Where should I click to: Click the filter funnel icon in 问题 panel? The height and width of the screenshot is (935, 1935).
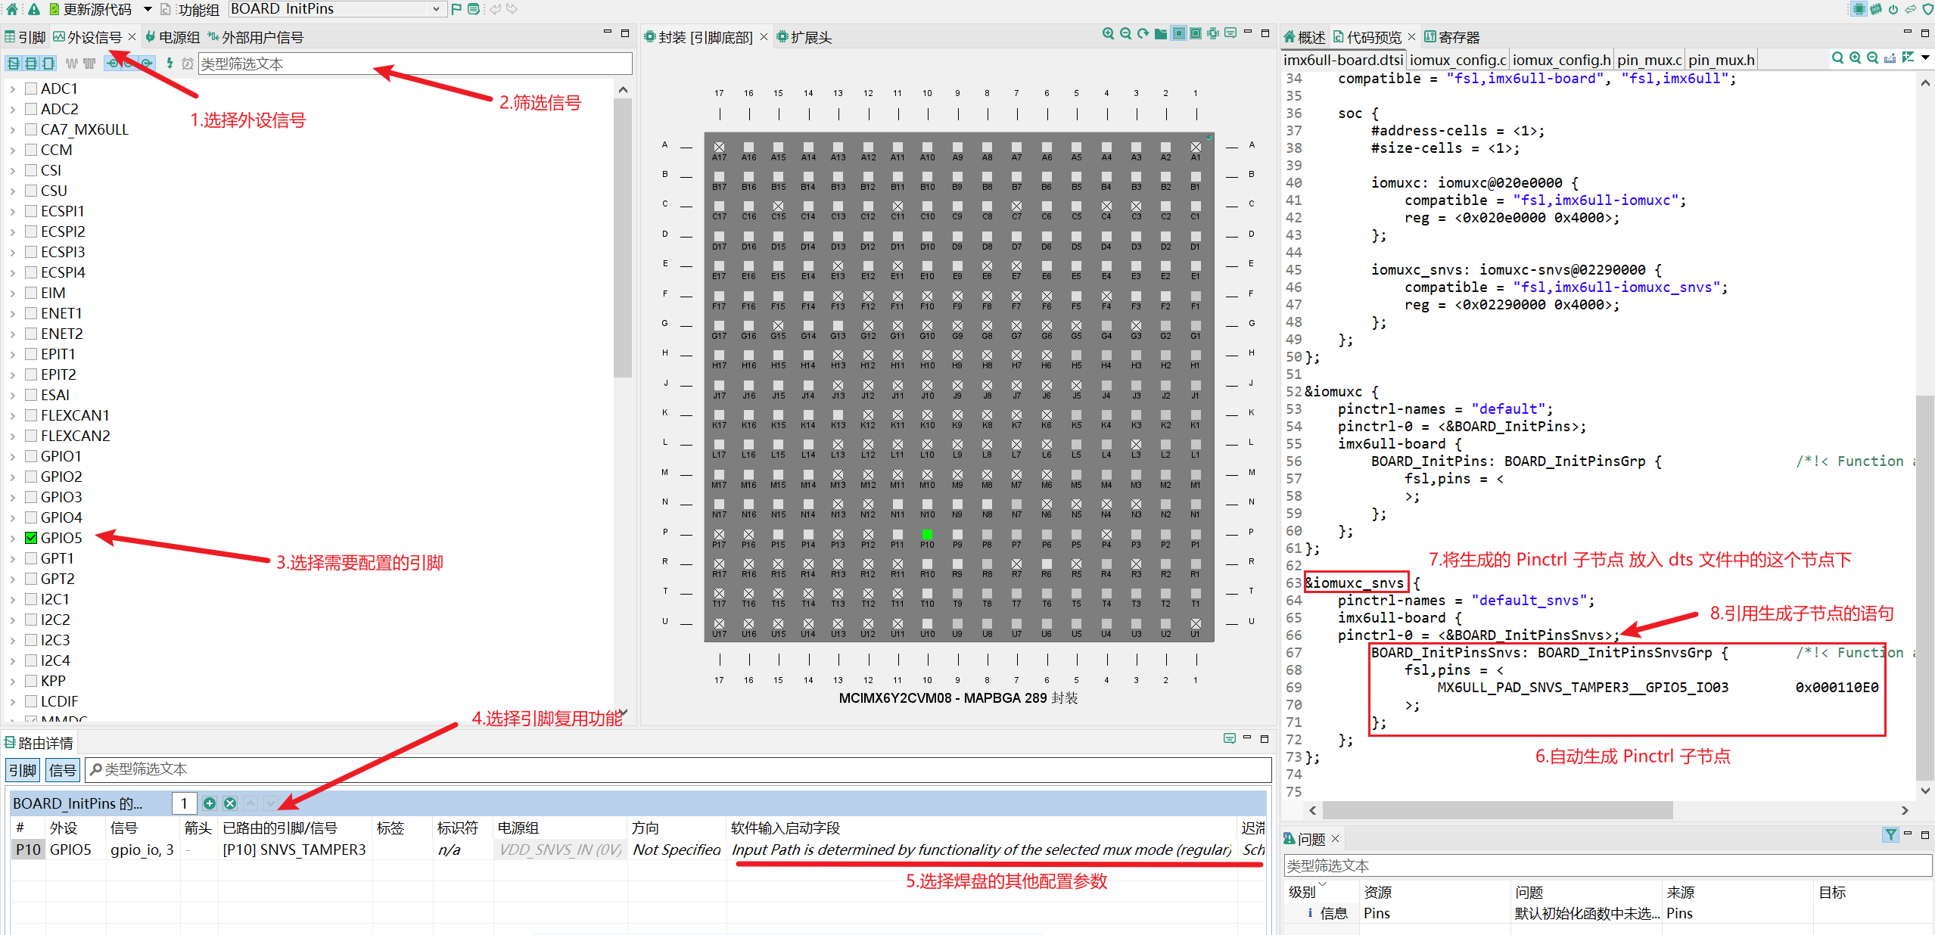click(1890, 835)
